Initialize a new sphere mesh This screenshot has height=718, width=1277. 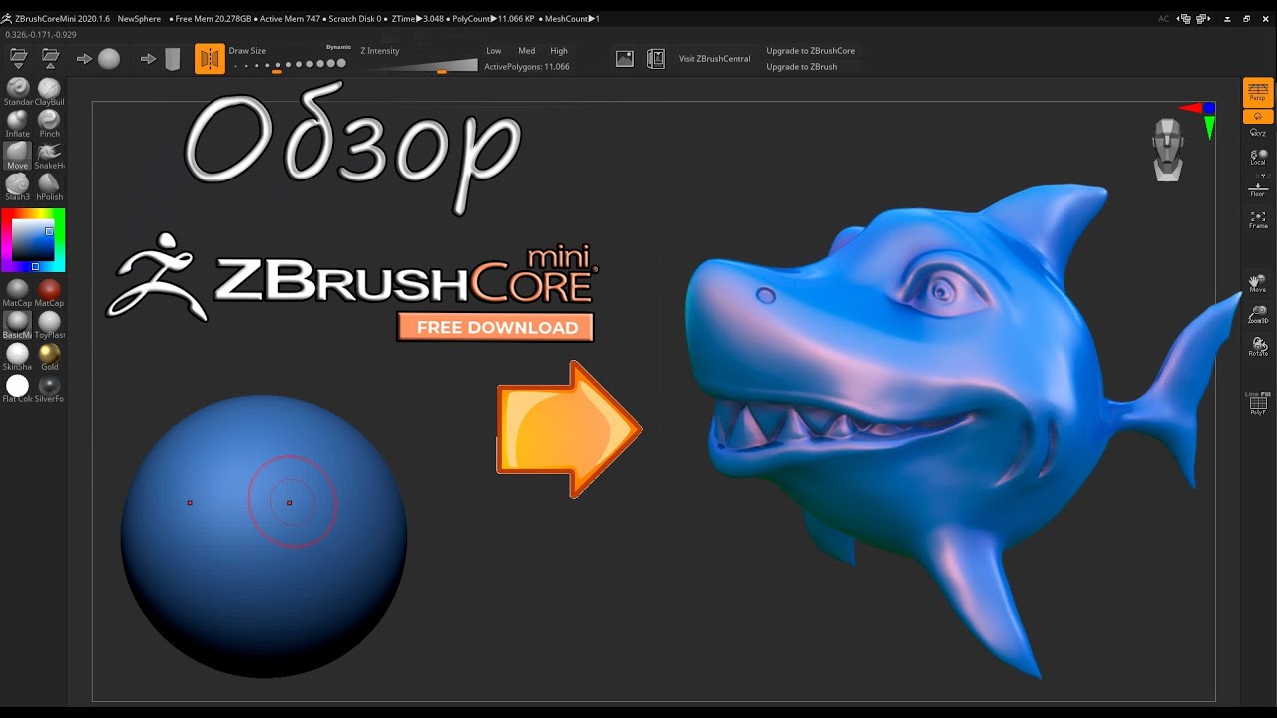(x=98, y=59)
